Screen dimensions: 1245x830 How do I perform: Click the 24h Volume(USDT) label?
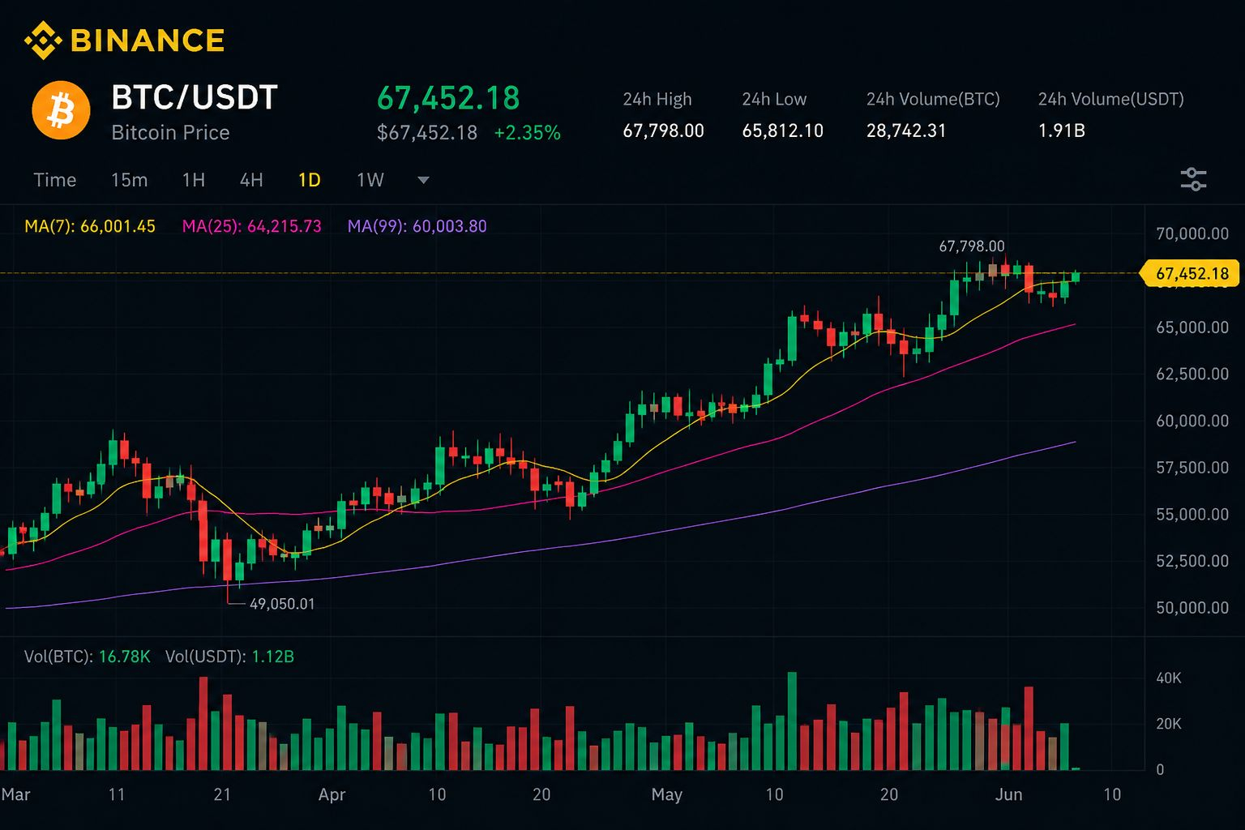(1111, 99)
